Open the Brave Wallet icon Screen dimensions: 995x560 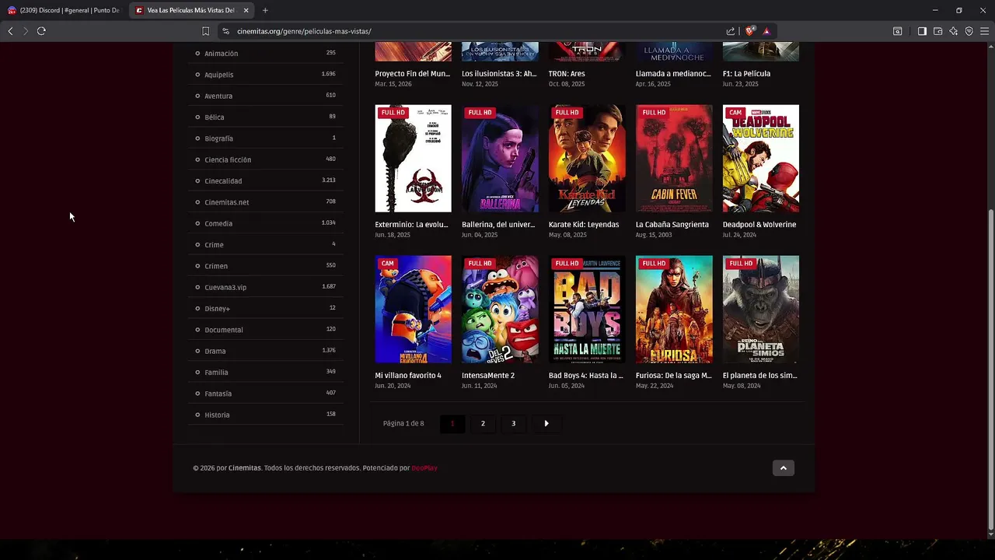[938, 31]
